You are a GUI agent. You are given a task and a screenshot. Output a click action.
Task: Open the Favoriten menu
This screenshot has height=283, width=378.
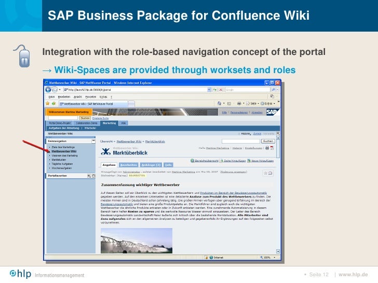pyautogui.click(x=91, y=97)
